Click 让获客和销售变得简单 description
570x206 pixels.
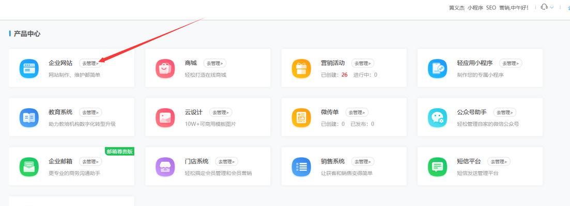[347, 174]
